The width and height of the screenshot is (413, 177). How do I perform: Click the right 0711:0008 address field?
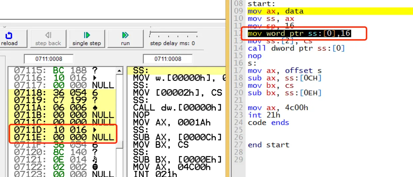pos(168,59)
